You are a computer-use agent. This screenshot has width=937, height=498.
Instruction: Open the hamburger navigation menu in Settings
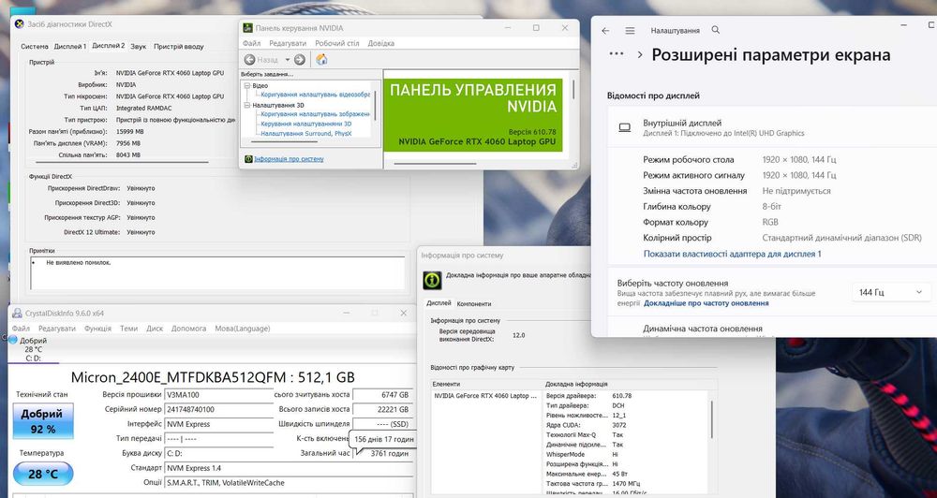pyautogui.click(x=630, y=31)
